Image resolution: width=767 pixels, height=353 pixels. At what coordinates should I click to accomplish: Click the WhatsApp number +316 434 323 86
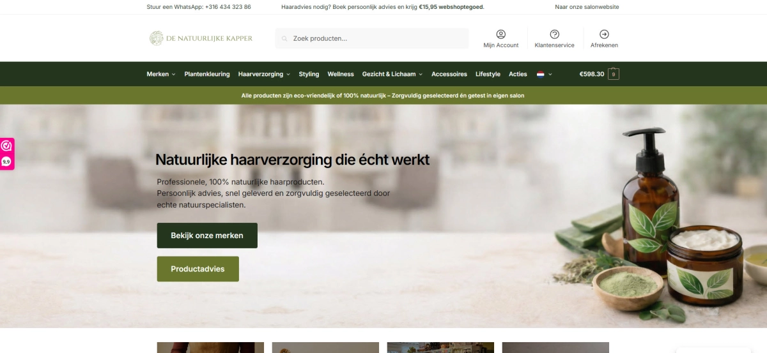click(228, 7)
